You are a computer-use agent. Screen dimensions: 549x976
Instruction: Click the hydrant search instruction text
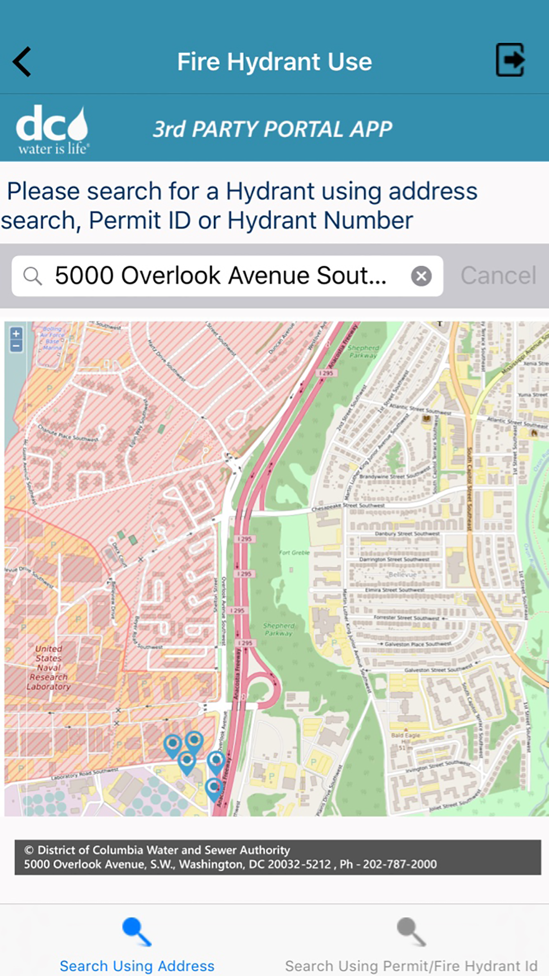pos(239,206)
